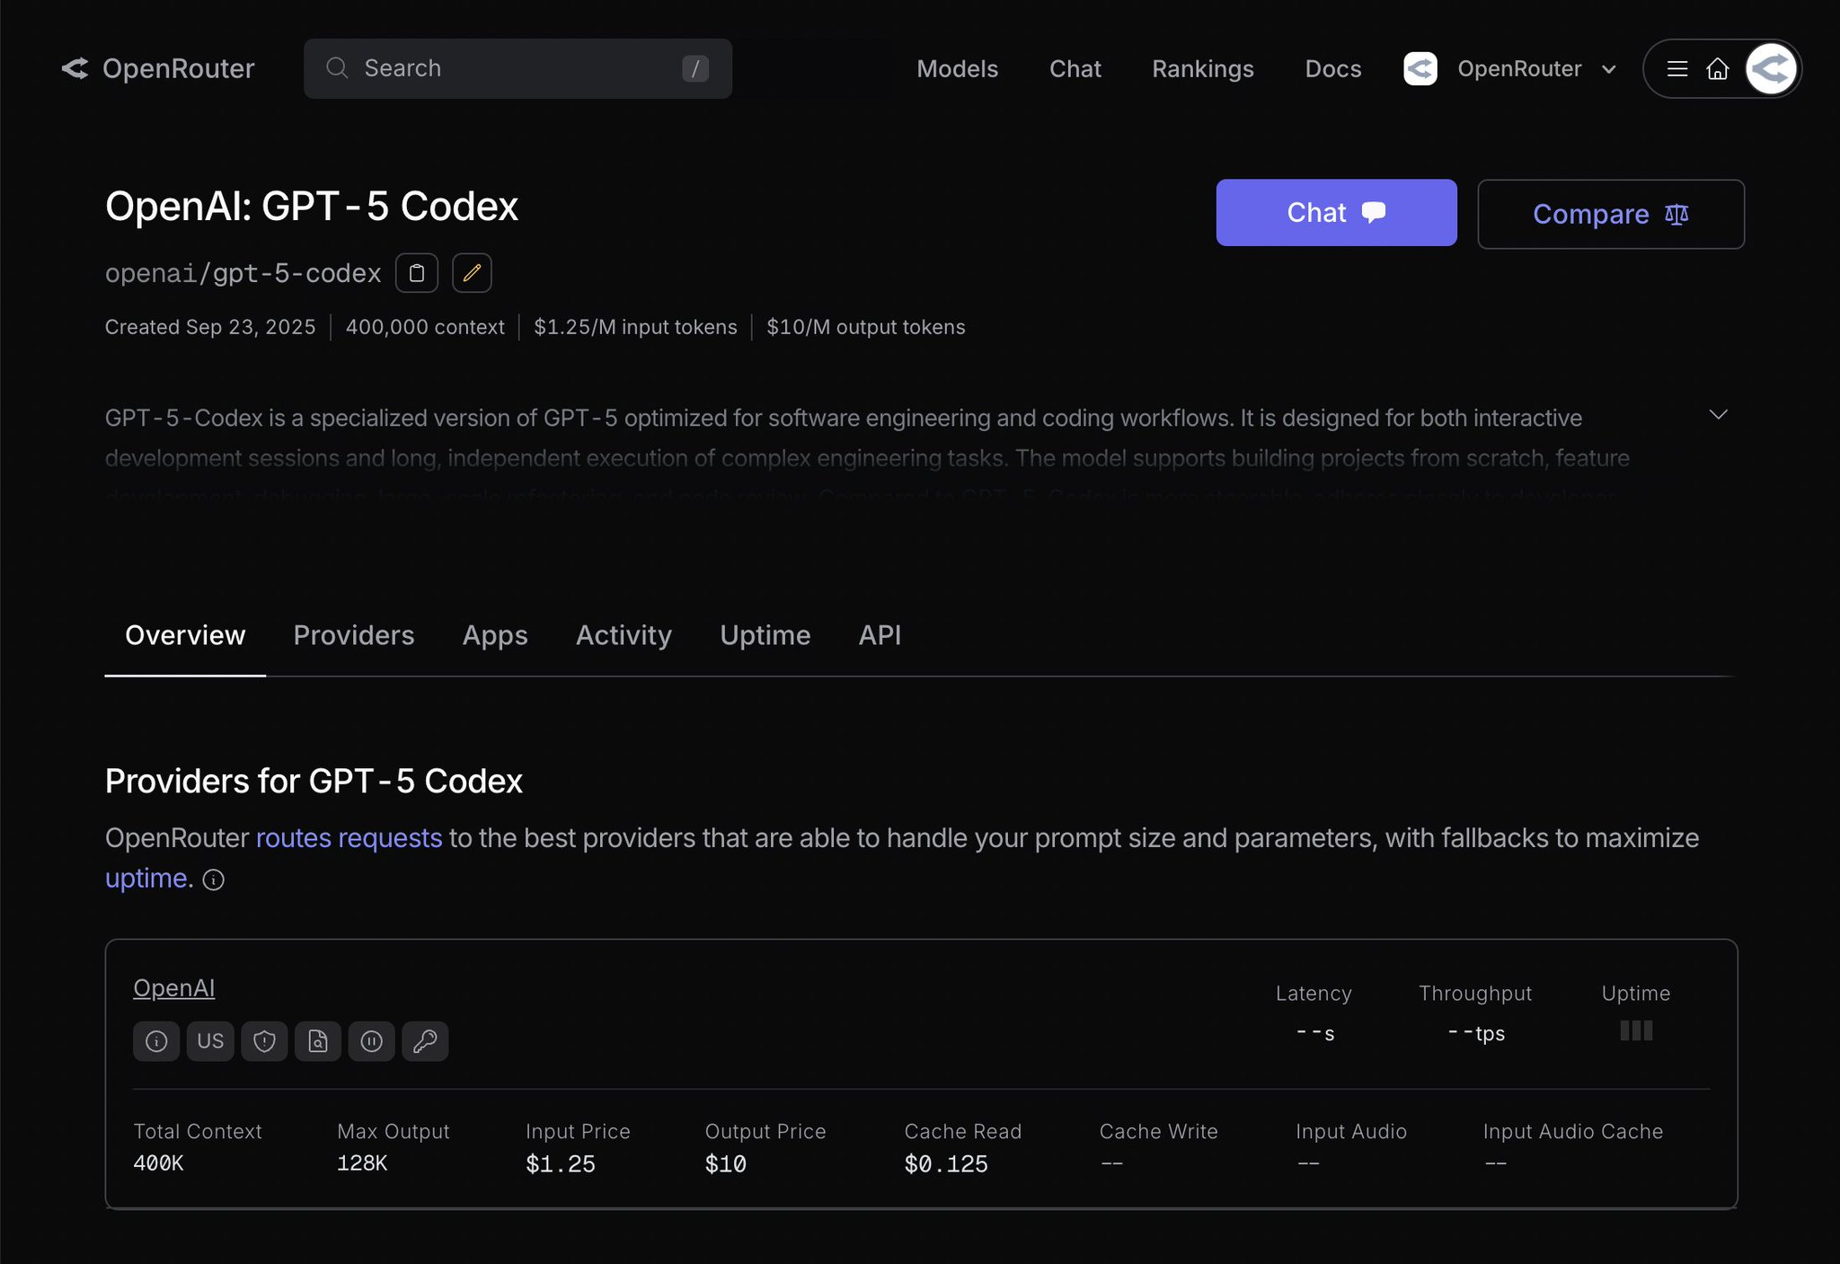Click the Total Context value 400K
1840x1264 pixels.
coord(158,1163)
